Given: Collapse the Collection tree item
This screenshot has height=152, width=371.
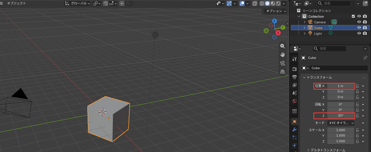Looking at the screenshot, I should coord(299,17).
